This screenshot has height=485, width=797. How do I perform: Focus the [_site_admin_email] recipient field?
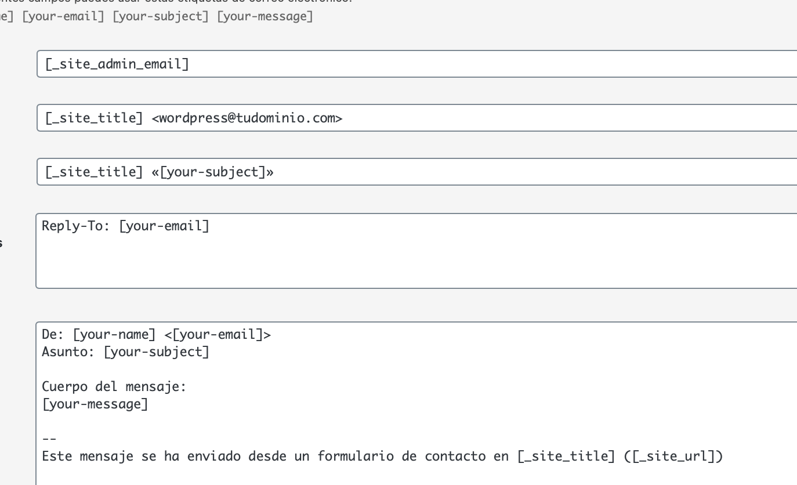[416, 64]
